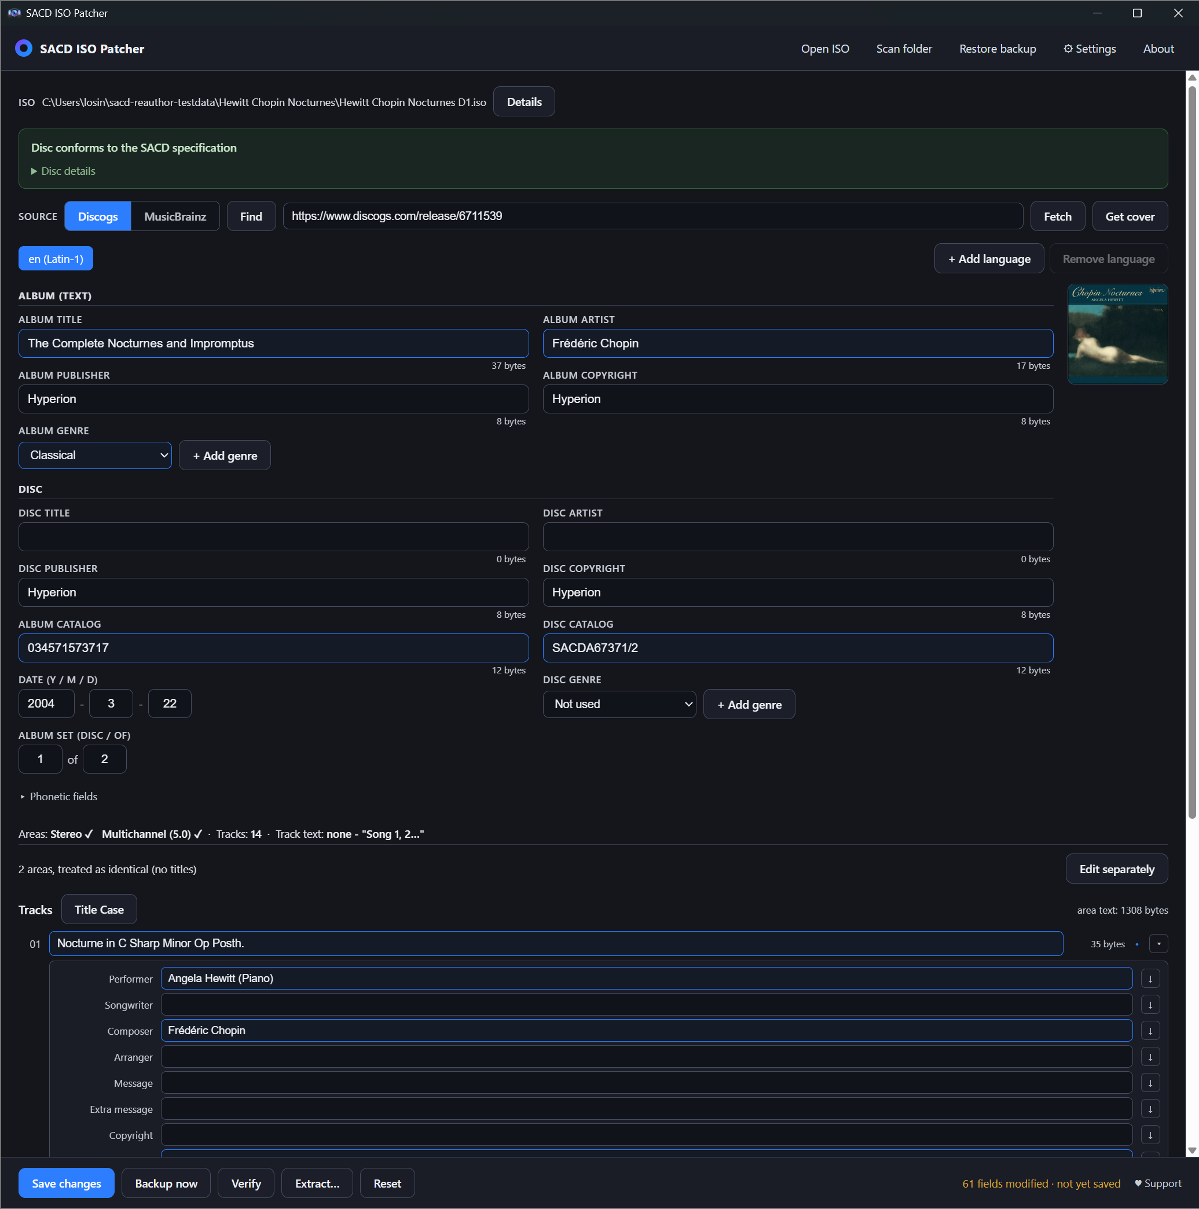Click Save changes
The height and width of the screenshot is (1209, 1199).
67,1184
